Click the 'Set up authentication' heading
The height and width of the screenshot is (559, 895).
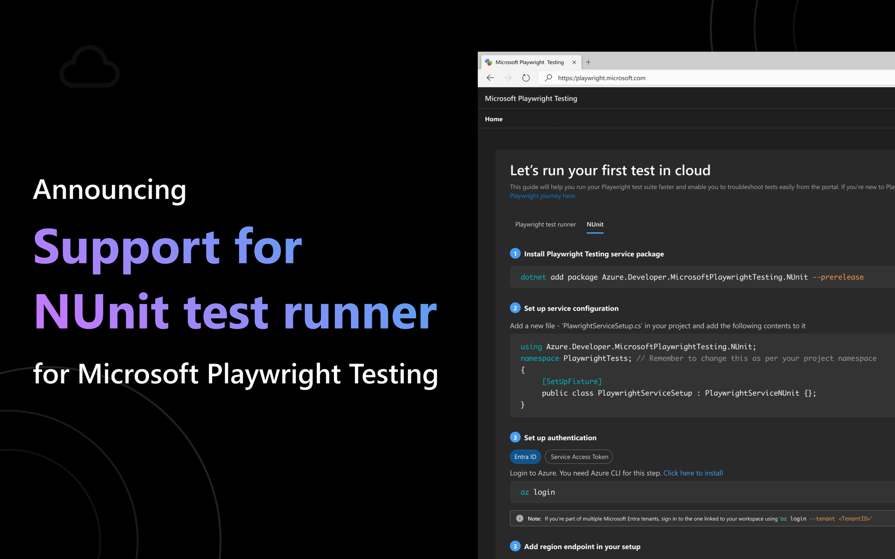tap(560, 438)
